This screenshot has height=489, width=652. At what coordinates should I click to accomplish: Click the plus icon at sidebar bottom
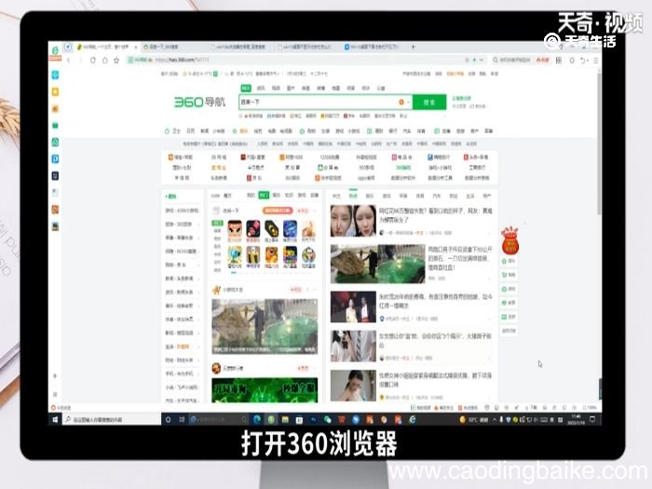(x=55, y=376)
